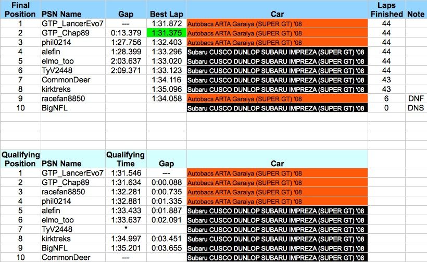This screenshot has width=427, height=262.
Task: Click racefan8850's orange Autobacs car cell in final results
Action: click(x=277, y=98)
